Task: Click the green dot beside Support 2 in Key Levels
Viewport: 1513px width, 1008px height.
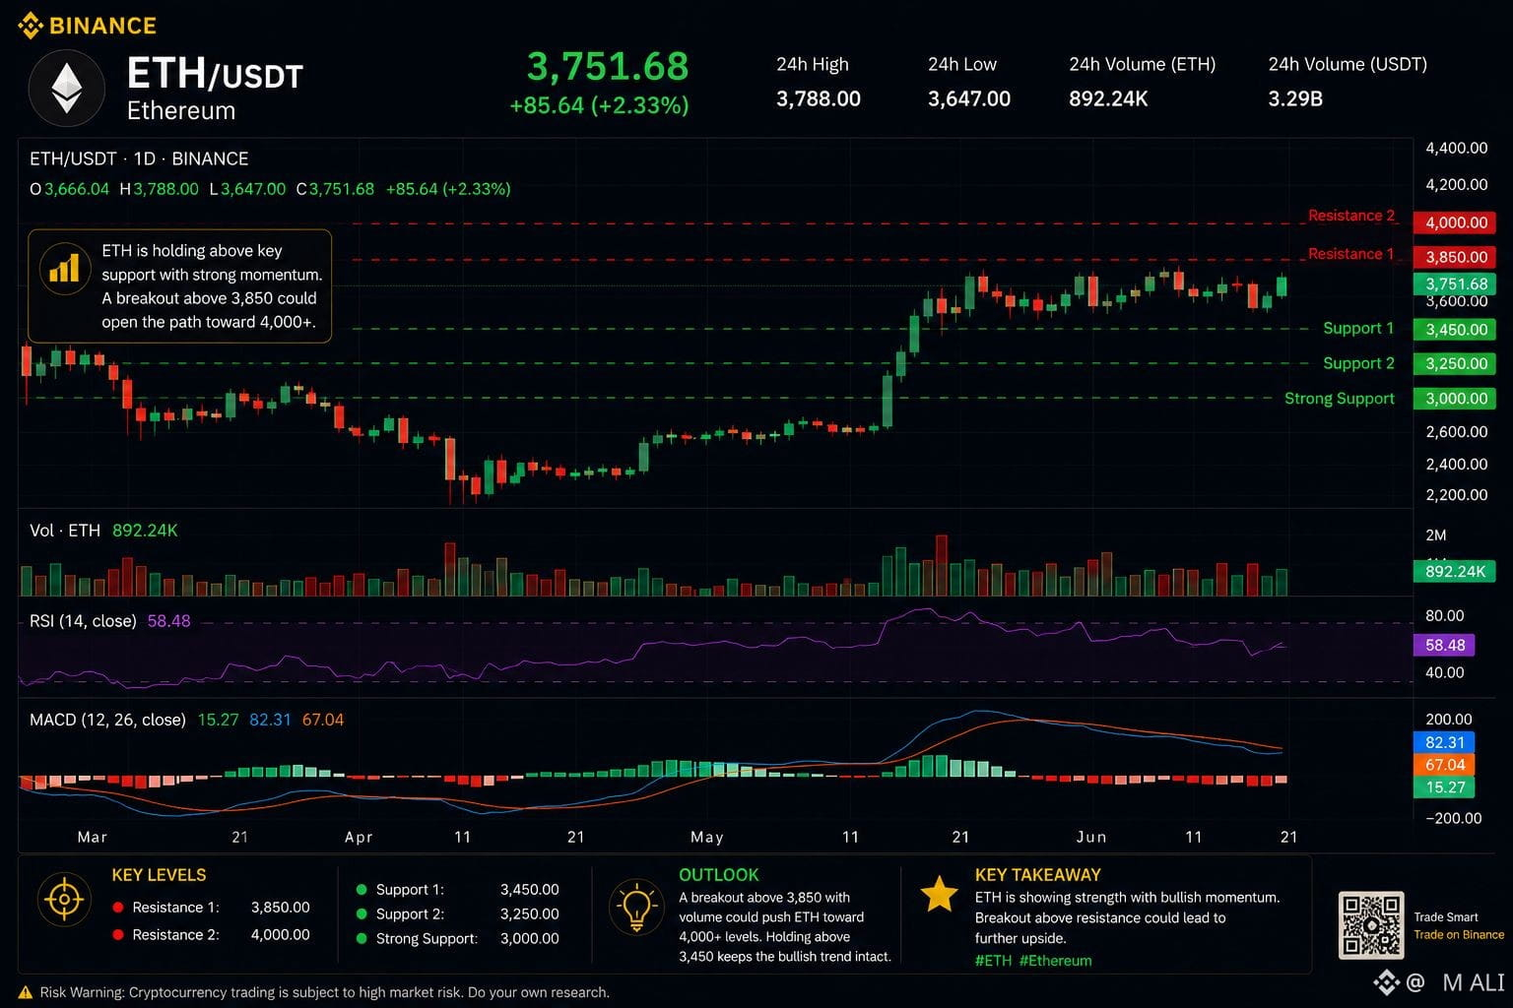Action: pos(362,914)
